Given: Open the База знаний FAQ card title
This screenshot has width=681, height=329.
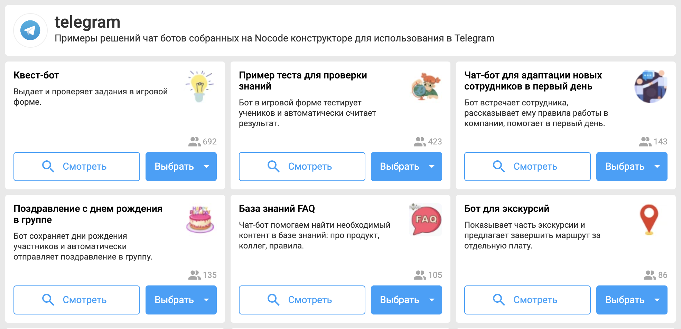Looking at the screenshot, I should coord(277,209).
